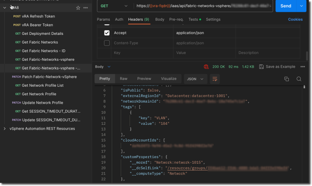
Task: Collapse the vRA8 collection
Action: [x=4, y=8]
